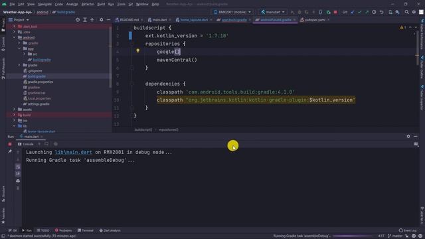The image size is (425, 239).
Task: Click the warning indicator in the editor corner
Action: [403, 27]
